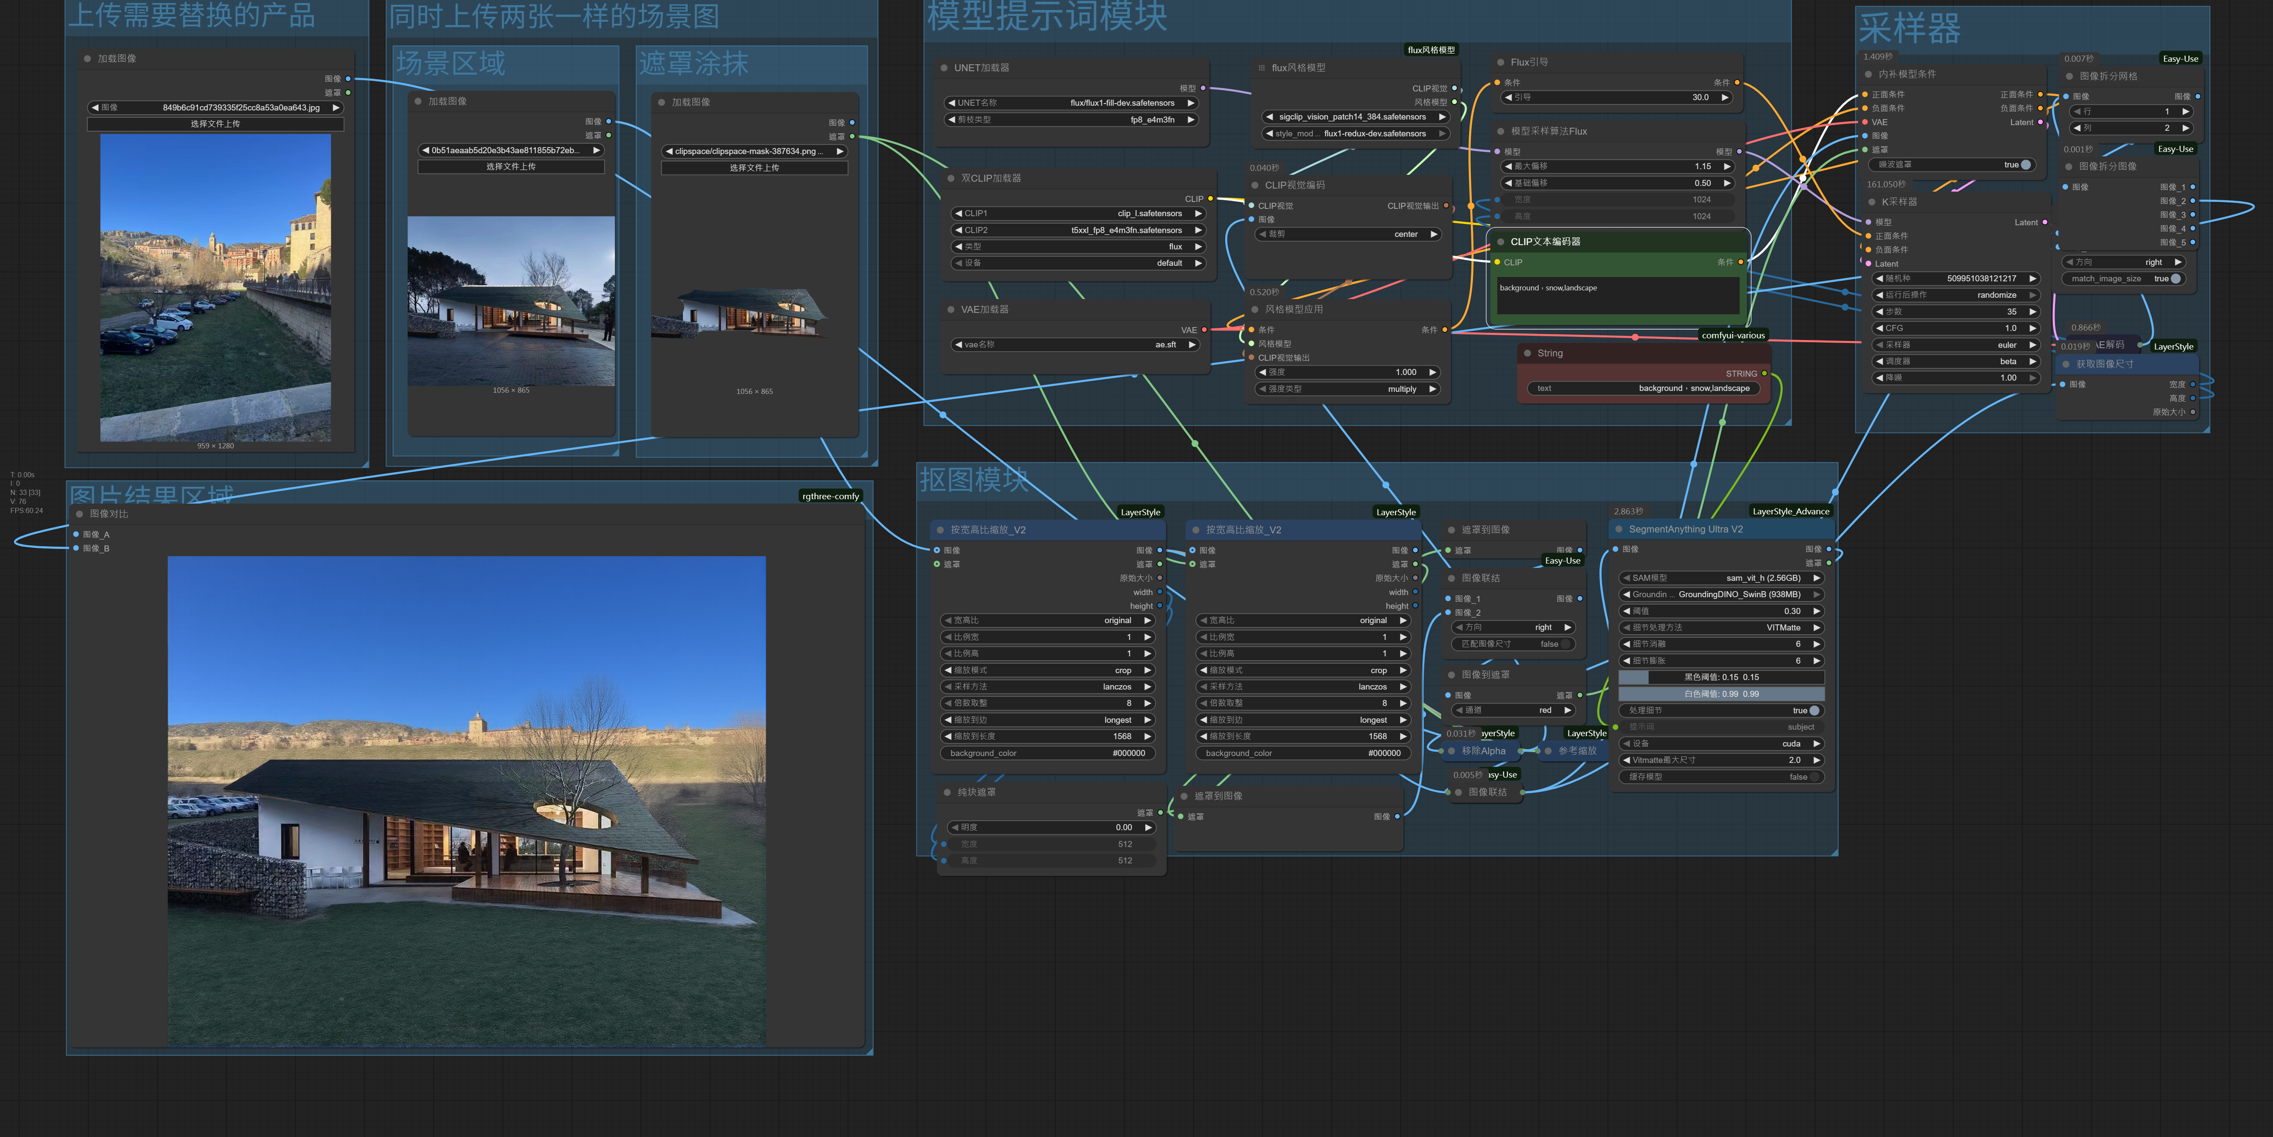Increase 最大偏移 value with right arrow

coord(1727,166)
